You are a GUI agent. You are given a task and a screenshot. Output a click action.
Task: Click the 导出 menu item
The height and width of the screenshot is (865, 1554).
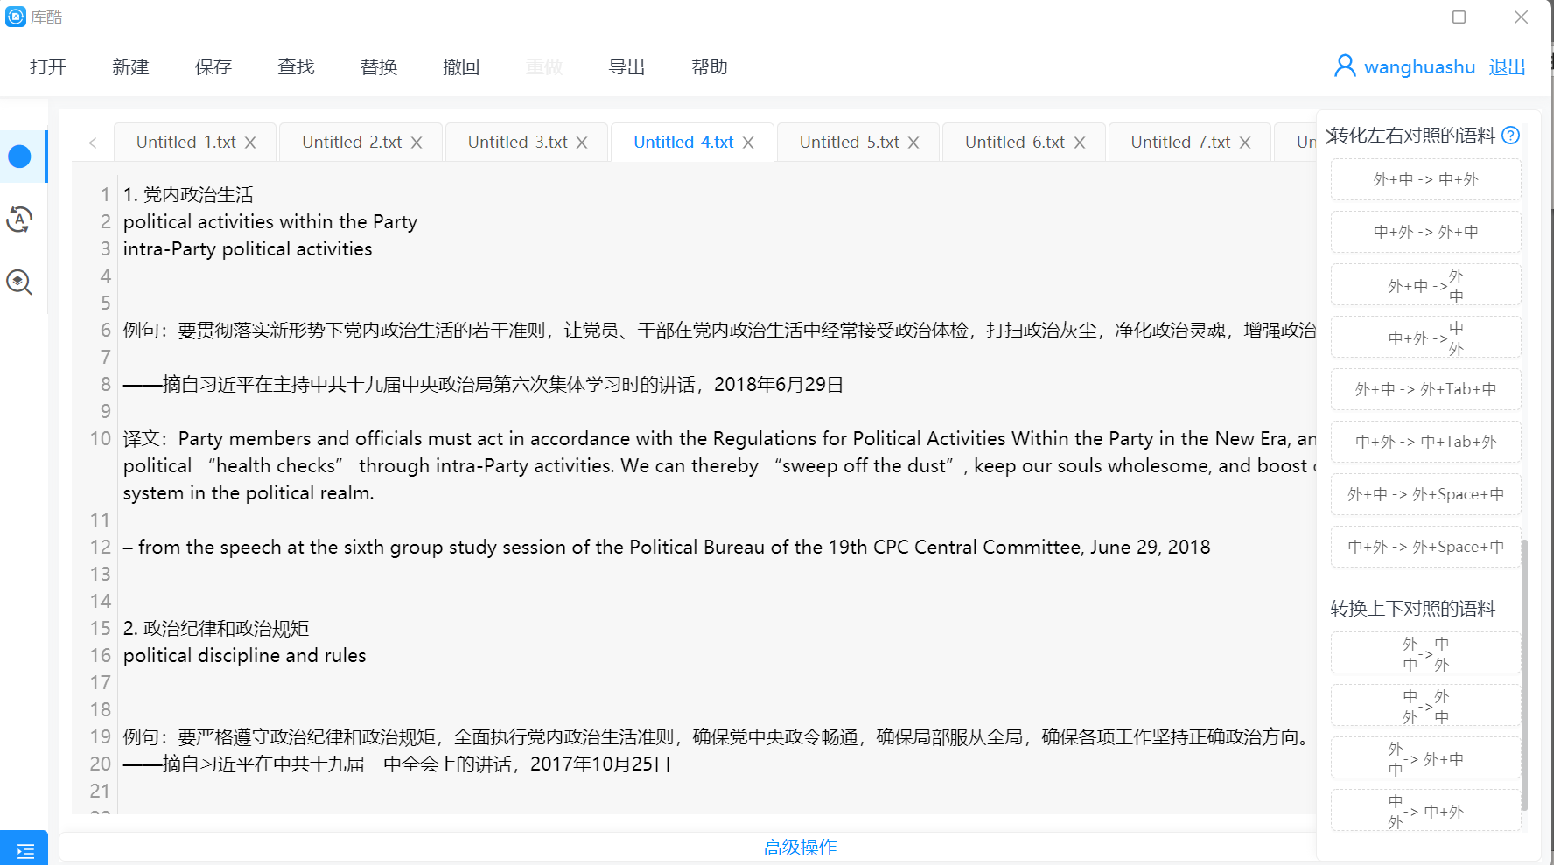(626, 67)
